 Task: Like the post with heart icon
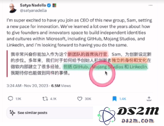coord(80,99)
